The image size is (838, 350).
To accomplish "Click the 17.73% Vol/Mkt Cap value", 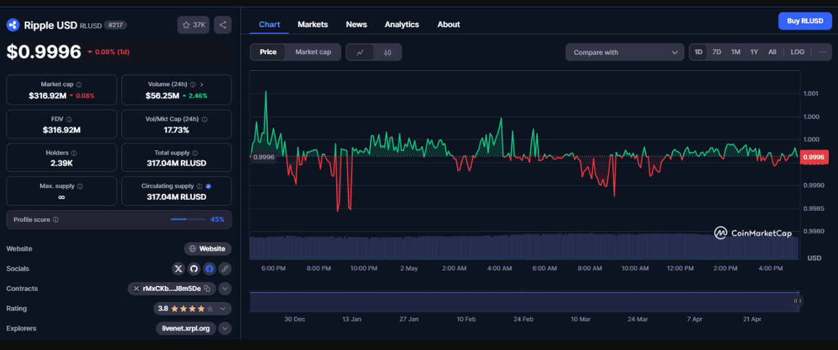I will pyautogui.click(x=176, y=130).
